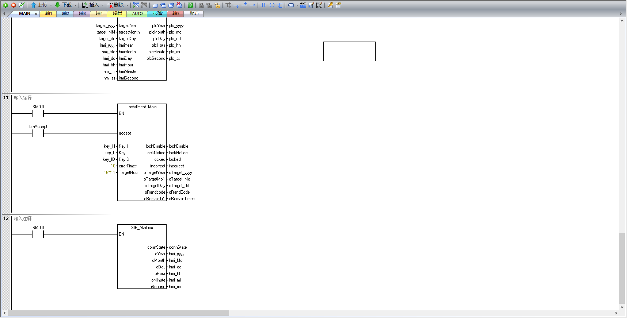
Task: Switch to the 报警 tab
Action: [157, 13]
